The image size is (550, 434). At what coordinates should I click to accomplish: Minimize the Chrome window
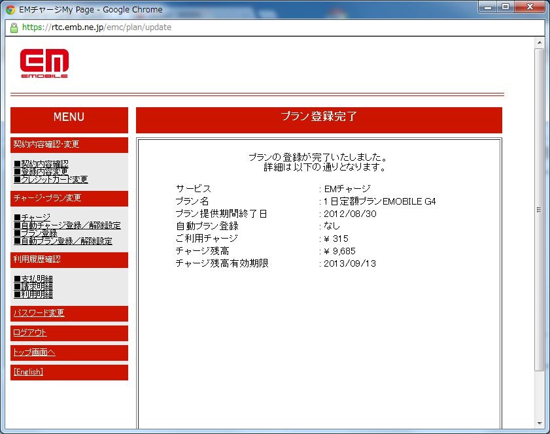click(488, 7)
